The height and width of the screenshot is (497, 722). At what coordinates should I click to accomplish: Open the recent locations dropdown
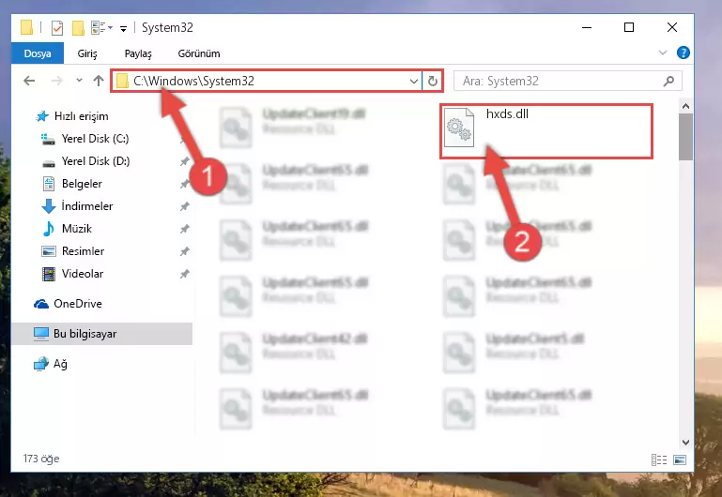79,81
